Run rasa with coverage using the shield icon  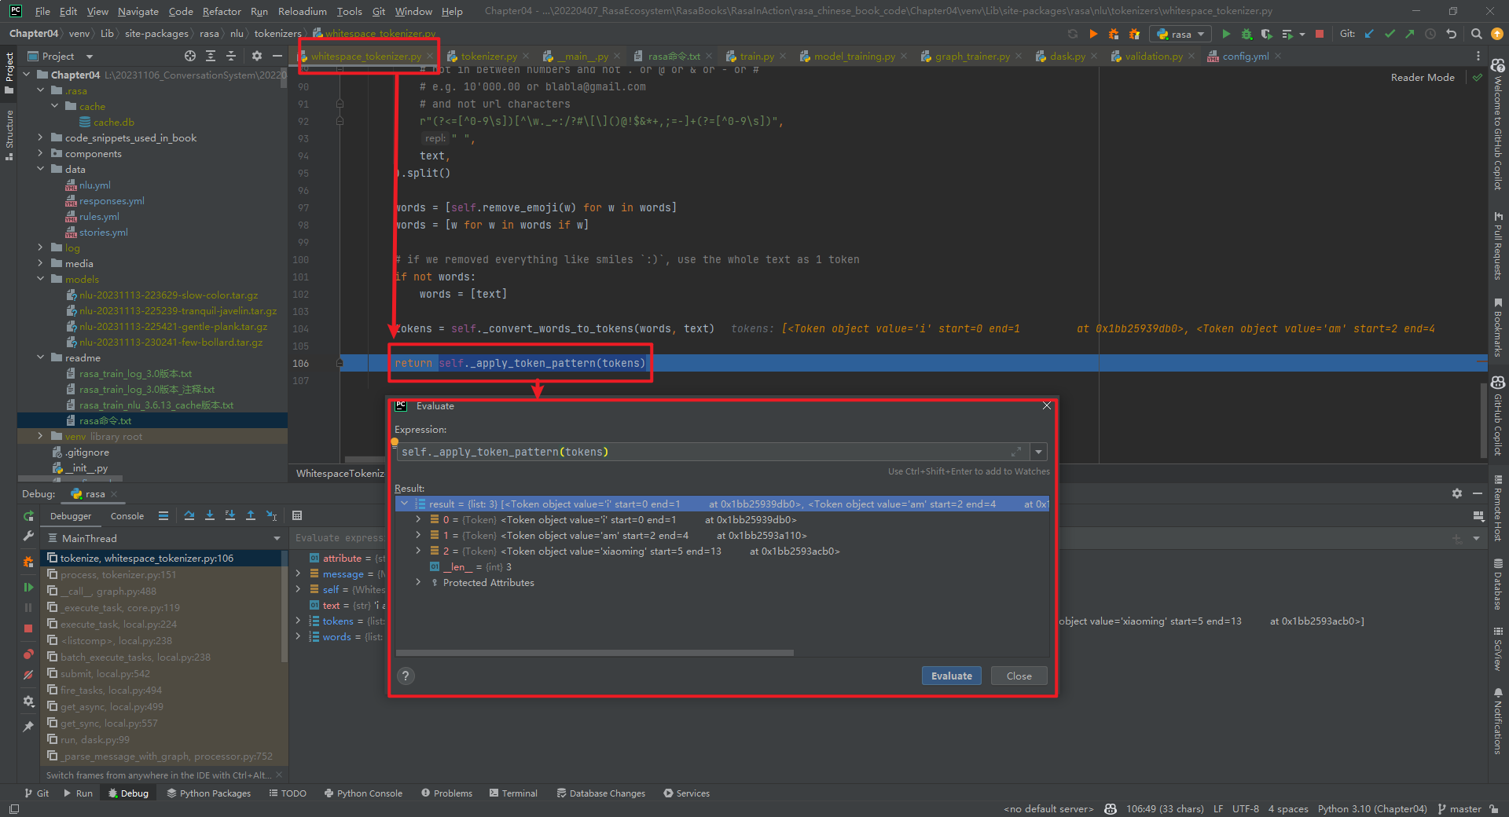(x=1266, y=34)
